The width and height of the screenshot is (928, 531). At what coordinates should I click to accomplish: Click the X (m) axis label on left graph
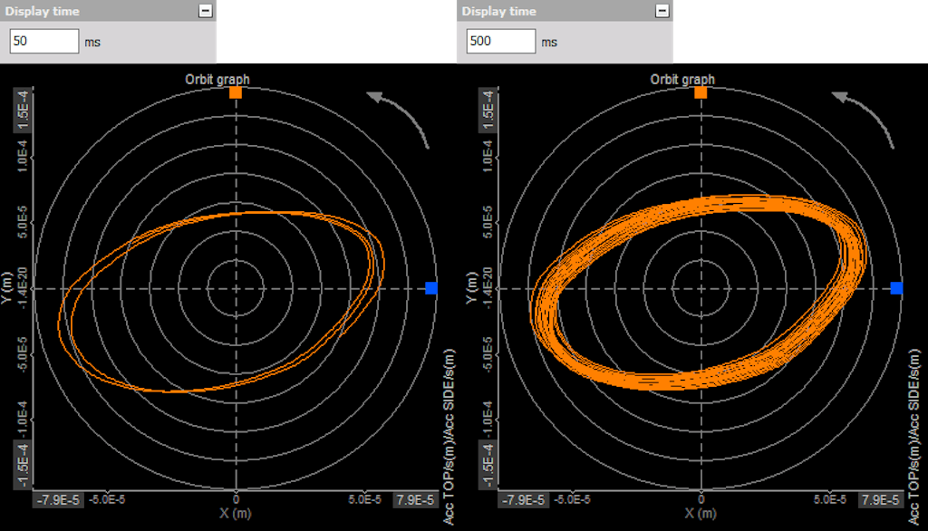[x=235, y=513]
